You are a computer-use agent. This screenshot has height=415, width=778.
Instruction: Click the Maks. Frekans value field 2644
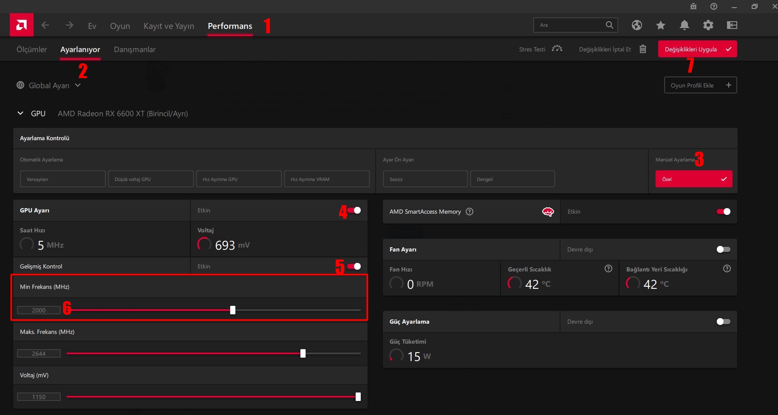39,353
